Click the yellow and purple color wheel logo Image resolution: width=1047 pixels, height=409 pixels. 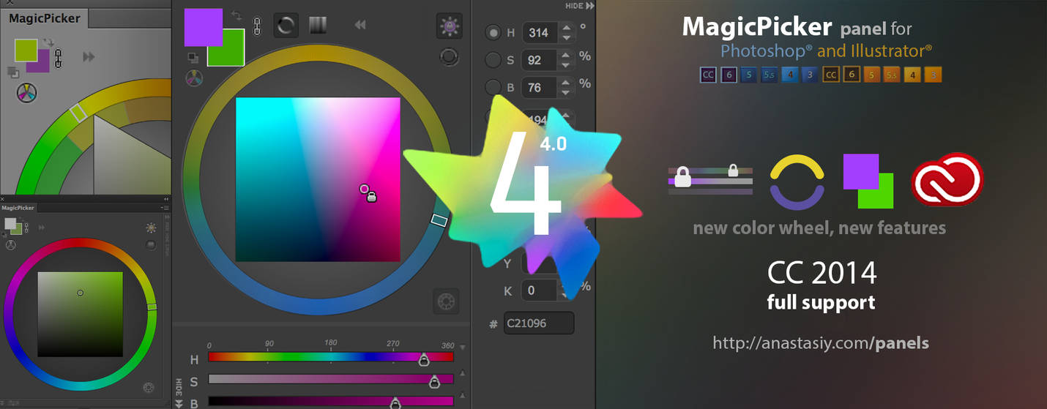(797, 182)
